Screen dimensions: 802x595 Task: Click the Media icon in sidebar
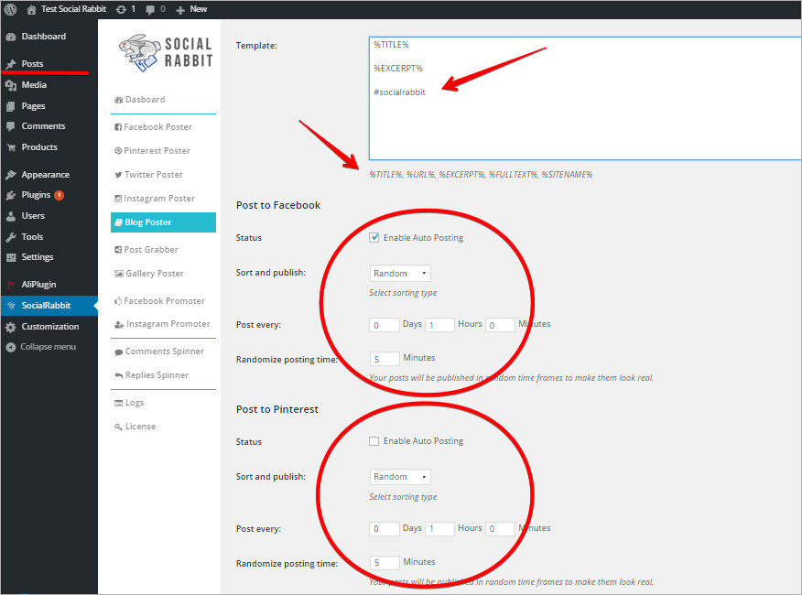coord(11,85)
